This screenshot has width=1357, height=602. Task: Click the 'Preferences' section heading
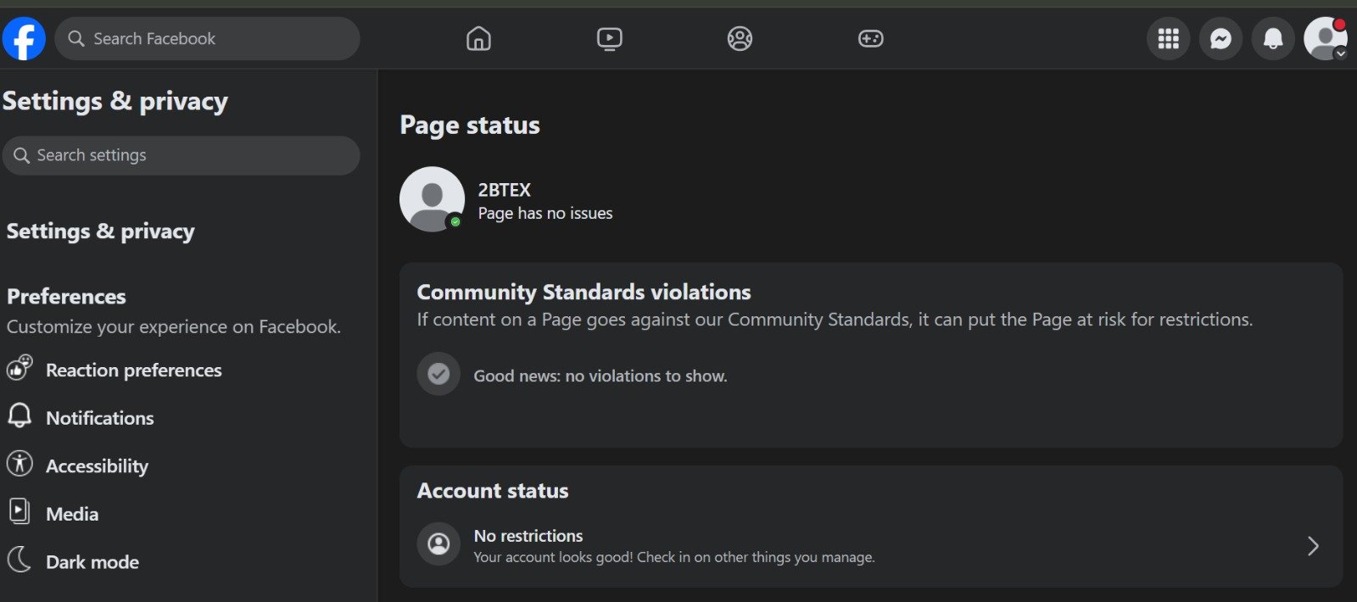(x=66, y=296)
